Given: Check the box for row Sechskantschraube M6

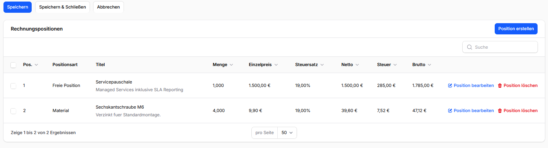Looking at the screenshot, I should pyautogui.click(x=14, y=111).
